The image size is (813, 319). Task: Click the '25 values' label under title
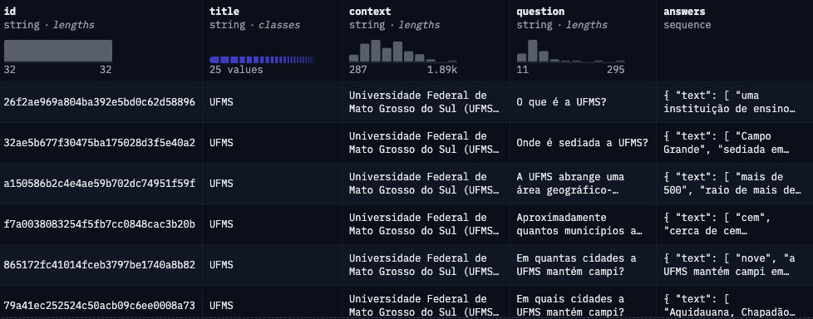(x=236, y=70)
